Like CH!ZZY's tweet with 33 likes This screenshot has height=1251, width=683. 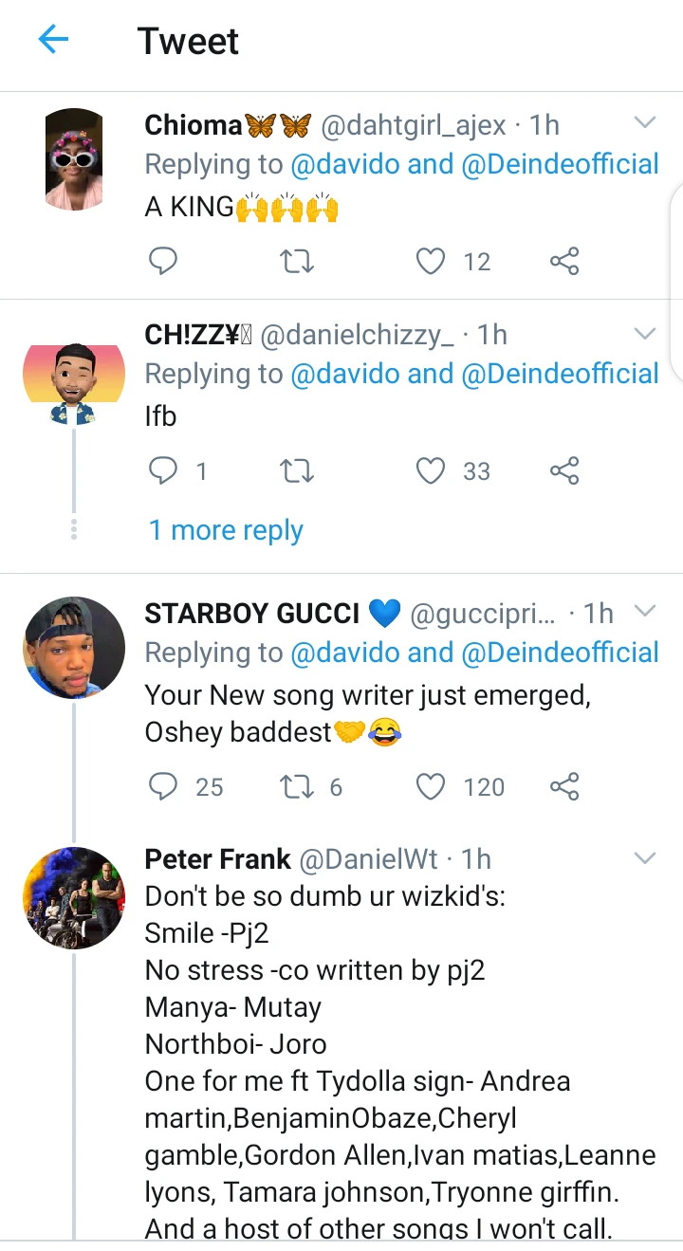pyautogui.click(x=432, y=470)
